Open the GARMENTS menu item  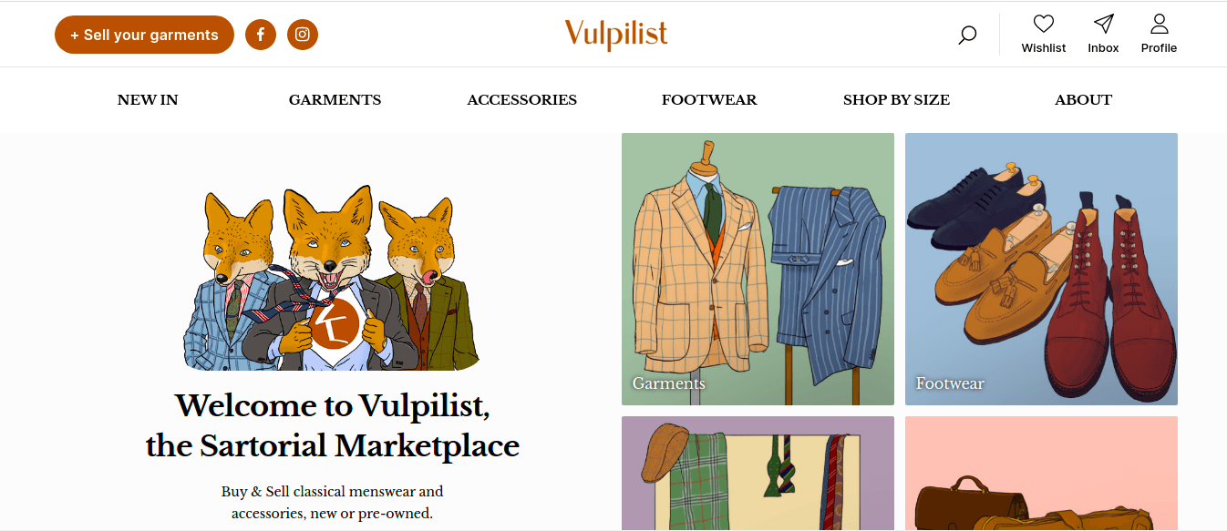click(335, 99)
